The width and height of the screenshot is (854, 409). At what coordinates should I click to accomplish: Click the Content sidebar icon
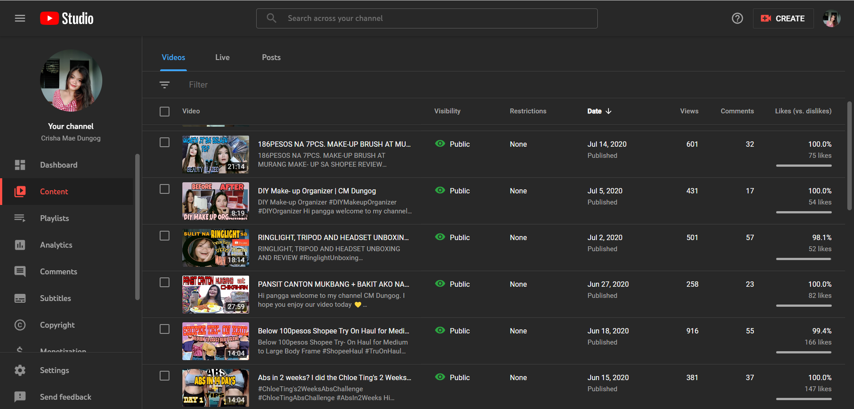pos(20,192)
